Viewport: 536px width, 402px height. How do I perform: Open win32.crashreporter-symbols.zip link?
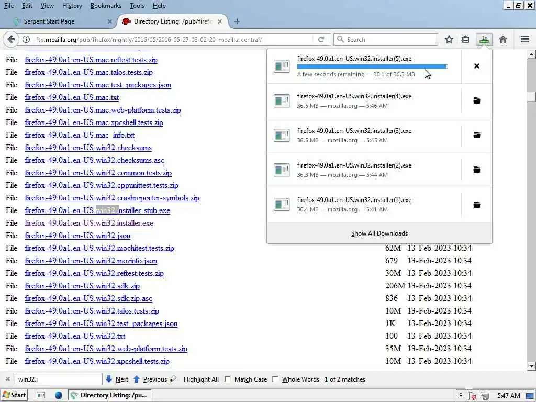click(112, 198)
